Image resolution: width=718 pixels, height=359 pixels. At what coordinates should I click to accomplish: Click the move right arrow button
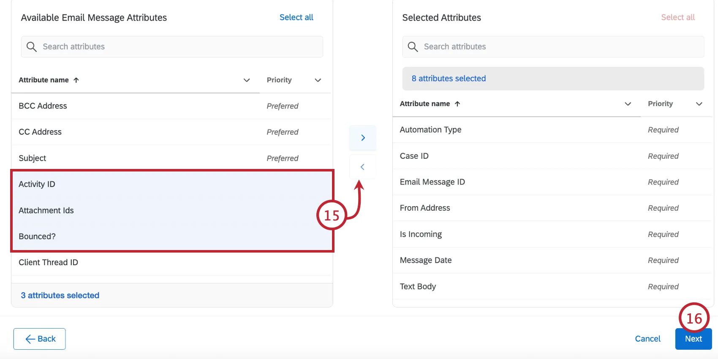pos(362,138)
